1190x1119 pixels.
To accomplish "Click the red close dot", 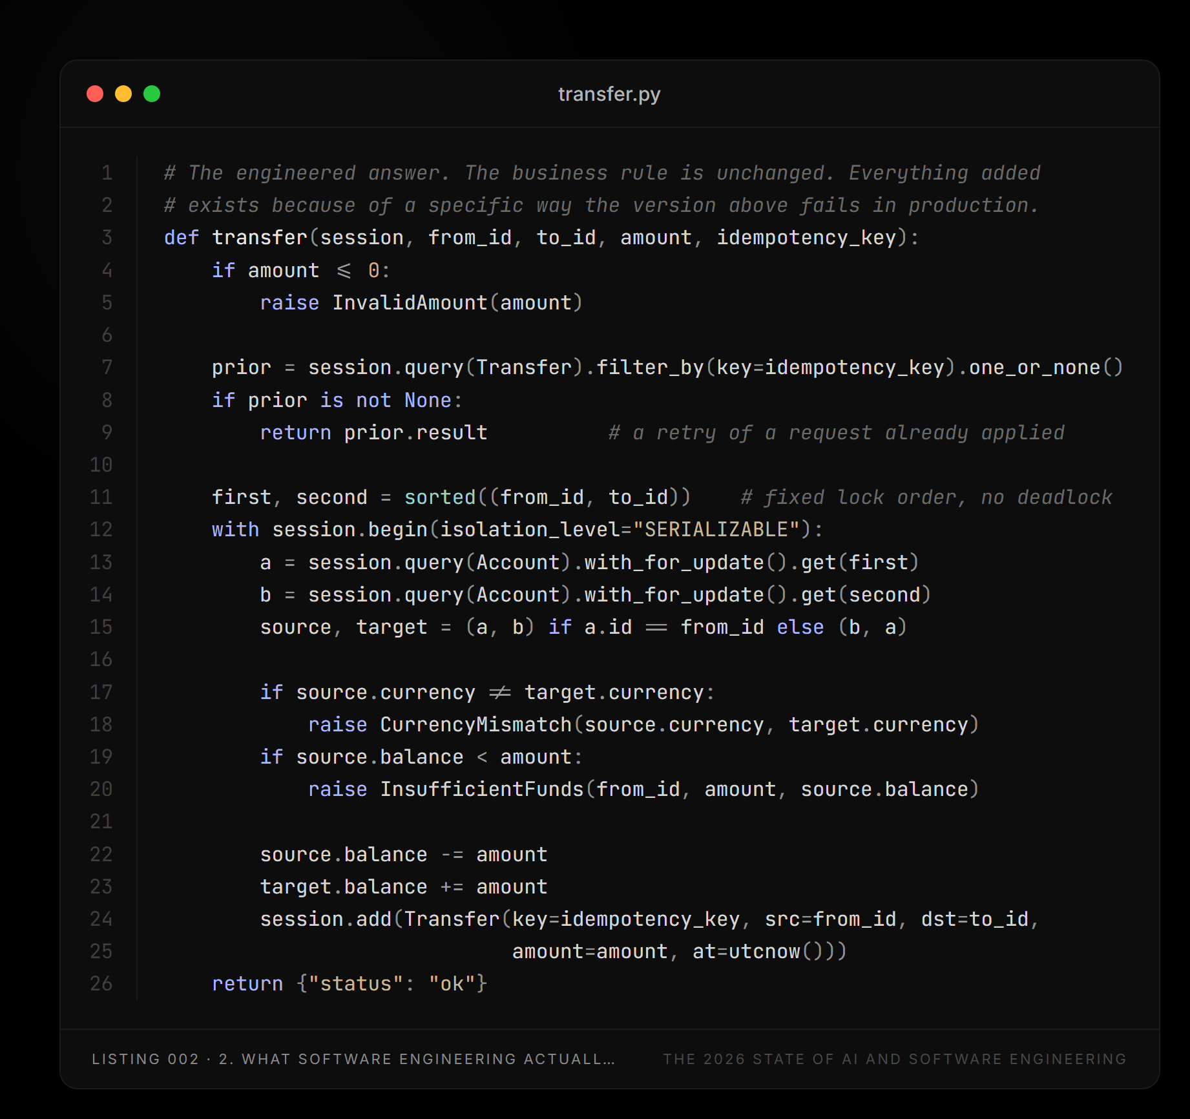I will [95, 94].
